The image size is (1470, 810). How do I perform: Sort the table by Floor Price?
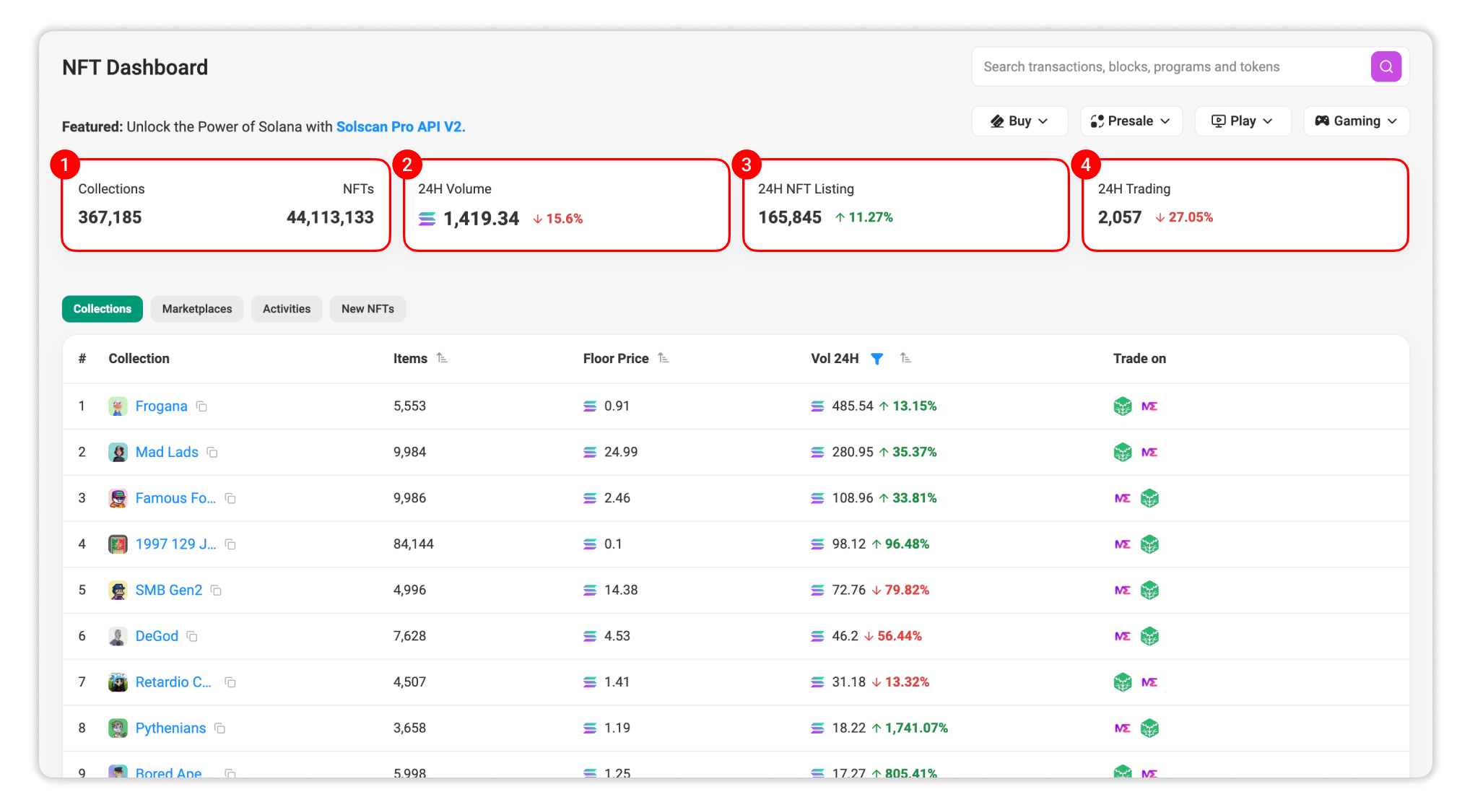pyautogui.click(x=664, y=357)
